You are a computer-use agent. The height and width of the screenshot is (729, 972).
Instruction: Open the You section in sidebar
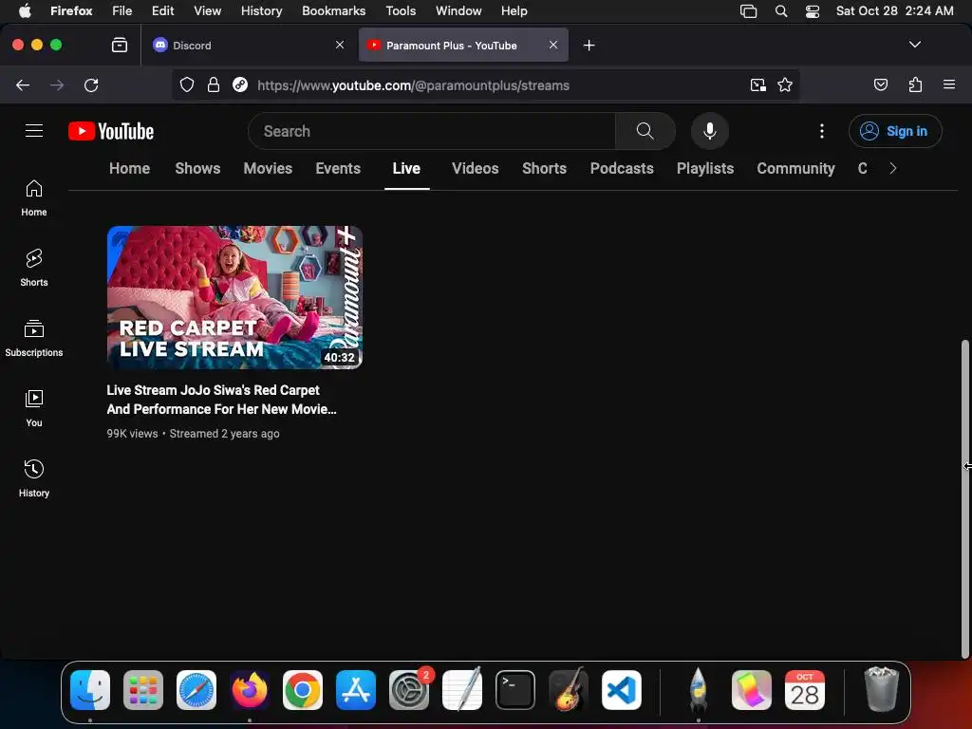(x=34, y=408)
